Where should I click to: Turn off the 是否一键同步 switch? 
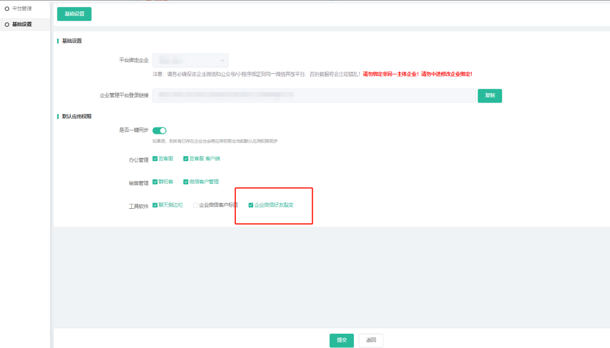click(x=159, y=130)
